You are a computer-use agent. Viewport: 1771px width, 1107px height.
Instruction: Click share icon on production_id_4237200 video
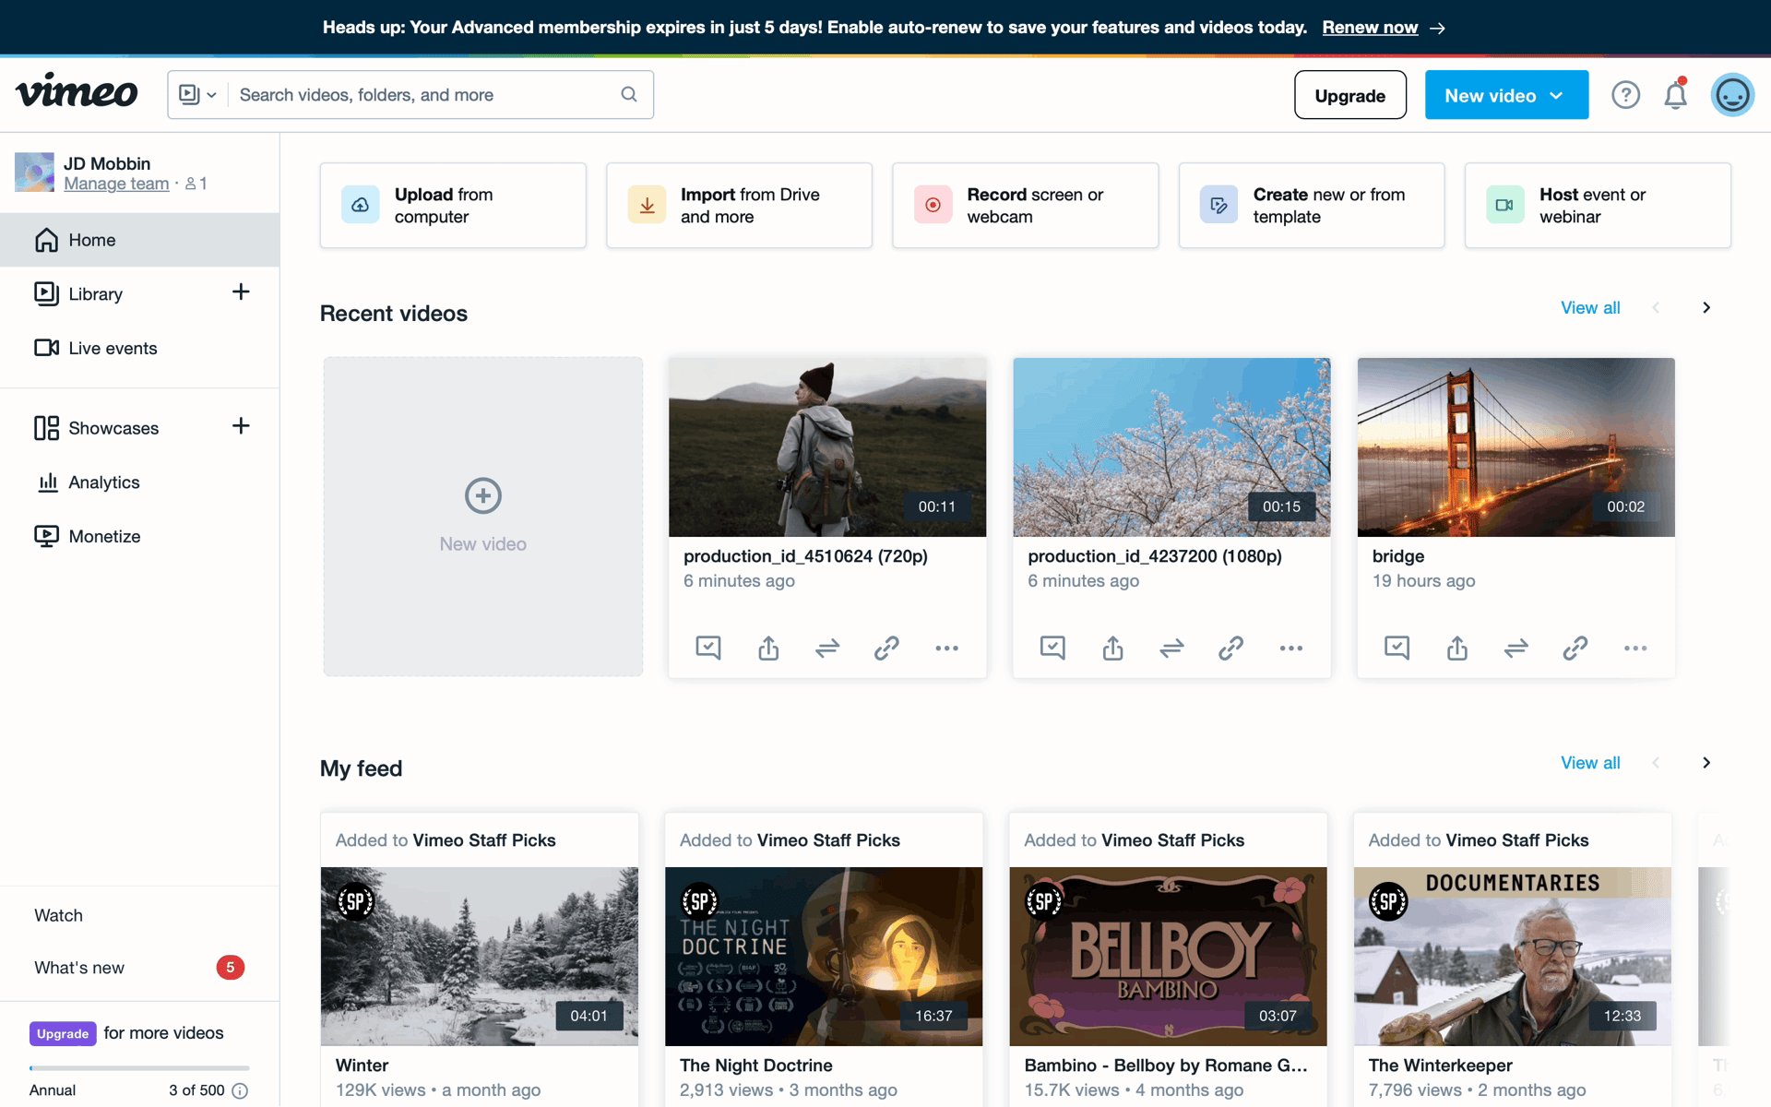[1113, 648]
